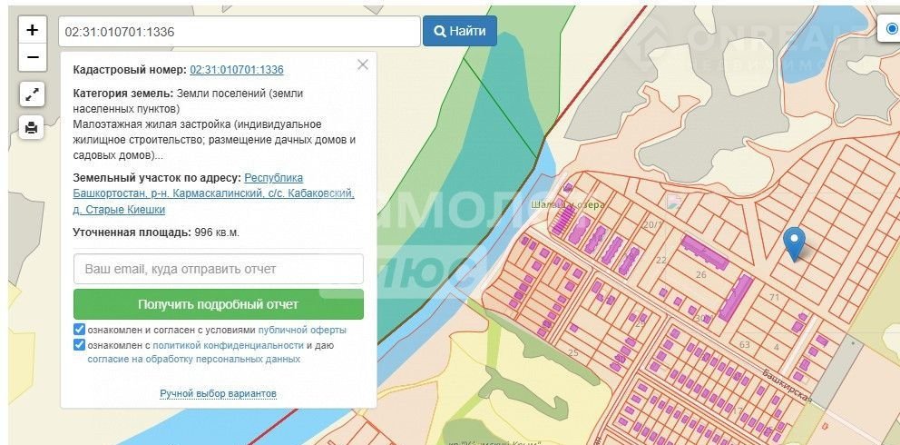Select the radio button at top right
This screenshot has height=445, width=900.
[x=893, y=29]
